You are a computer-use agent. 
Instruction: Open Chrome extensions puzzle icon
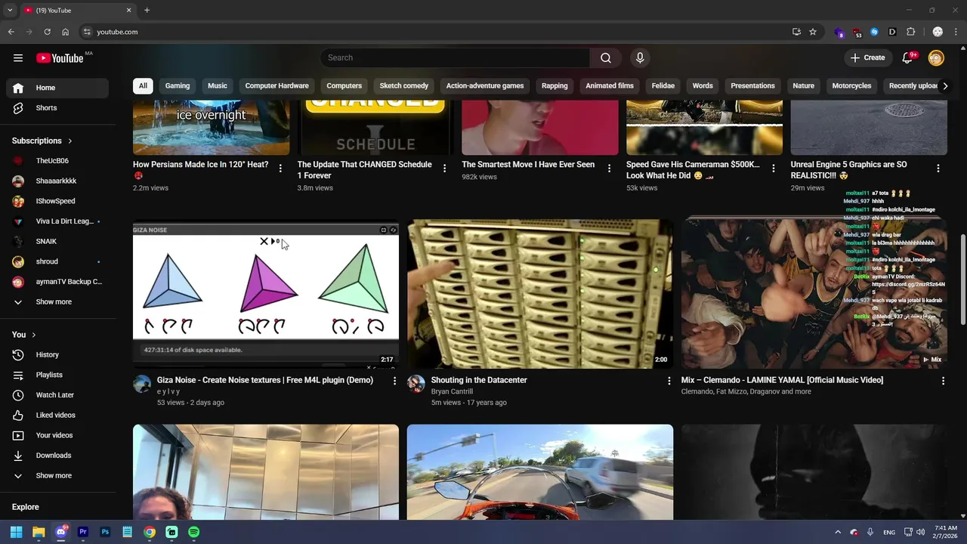point(910,32)
